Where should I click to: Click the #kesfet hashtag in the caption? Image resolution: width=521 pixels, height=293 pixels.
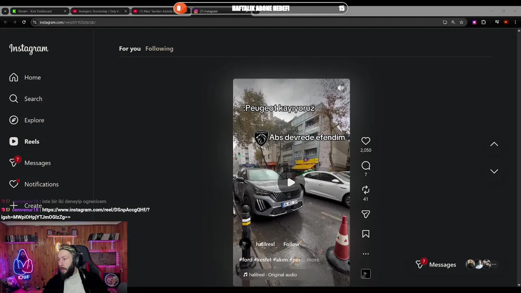coord(263,260)
